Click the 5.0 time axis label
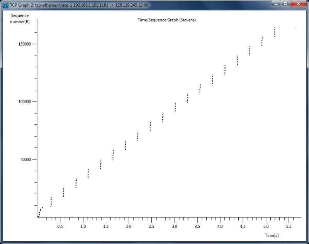 click(x=266, y=226)
